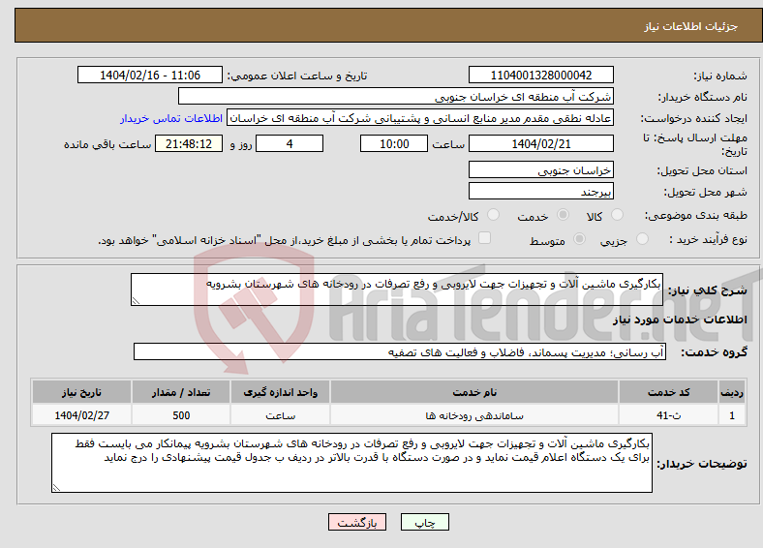
Task: Click the service name cell ساماندهی رودخانه ها
Action: (474, 415)
